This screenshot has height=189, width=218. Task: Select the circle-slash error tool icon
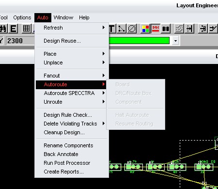pos(132,29)
